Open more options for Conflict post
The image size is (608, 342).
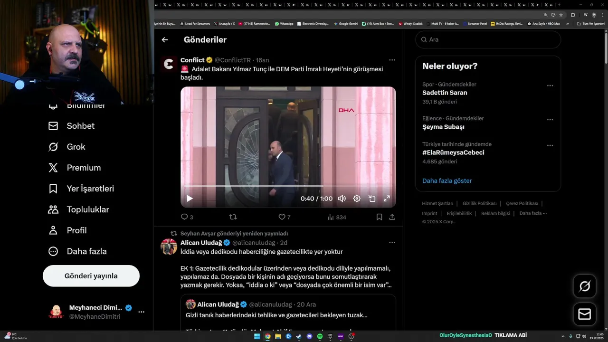[x=392, y=60]
